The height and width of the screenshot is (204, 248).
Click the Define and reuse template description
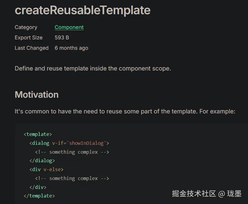93,68
